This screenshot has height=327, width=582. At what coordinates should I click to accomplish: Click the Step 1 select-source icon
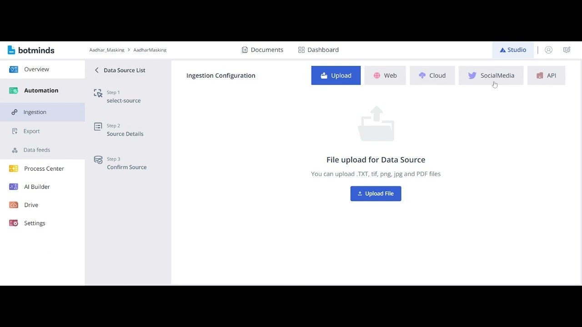click(98, 93)
